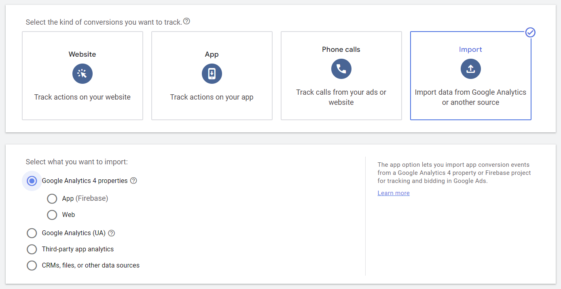Open help icon beside conversions heading
561x289 pixels.
(186, 21)
